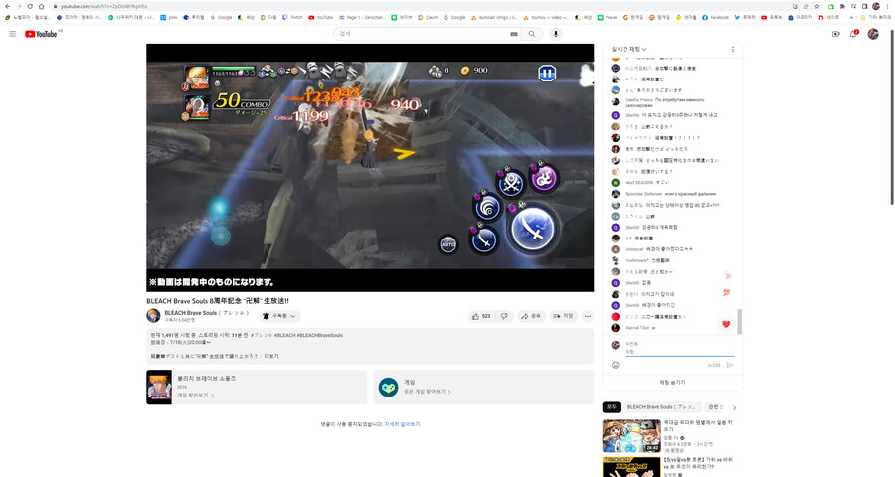Go to YouTube home via logo
The height and width of the screenshot is (477, 895).
(41, 34)
